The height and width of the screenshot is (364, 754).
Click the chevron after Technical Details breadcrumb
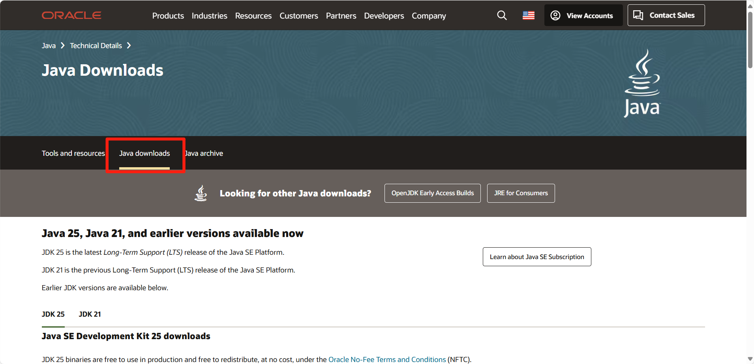tap(129, 46)
